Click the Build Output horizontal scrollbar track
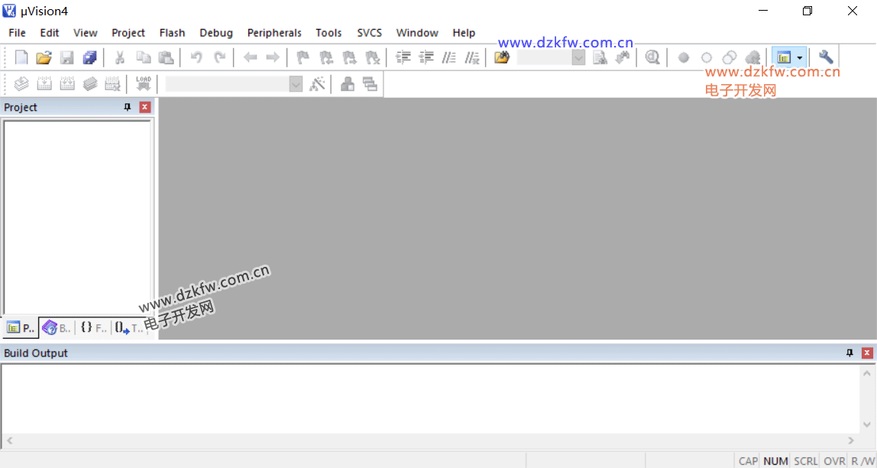 click(x=429, y=440)
